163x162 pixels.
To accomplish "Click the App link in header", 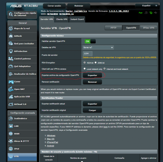I will (x=141, y=13).
